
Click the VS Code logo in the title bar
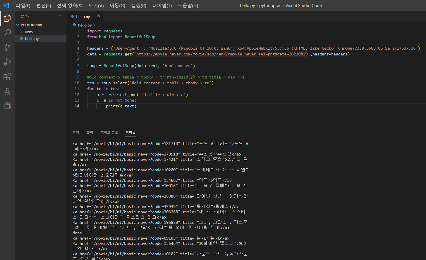pyautogui.click(x=6, y=6)
